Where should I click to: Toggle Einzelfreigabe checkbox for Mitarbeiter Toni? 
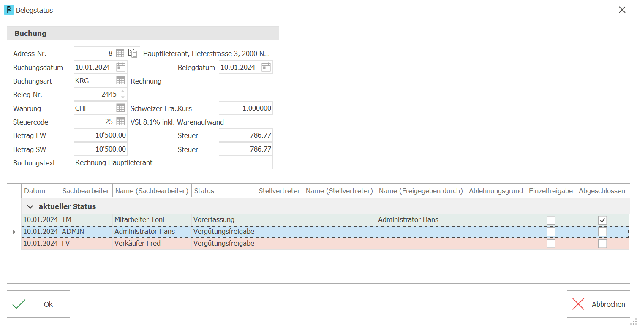(x=551, y=220)
